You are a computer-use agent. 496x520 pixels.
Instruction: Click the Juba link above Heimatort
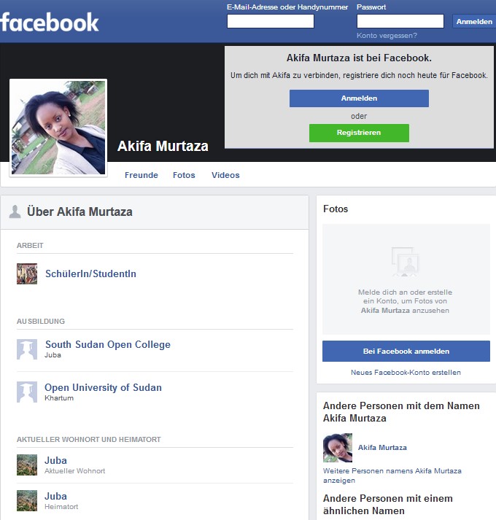click(55, 496)
